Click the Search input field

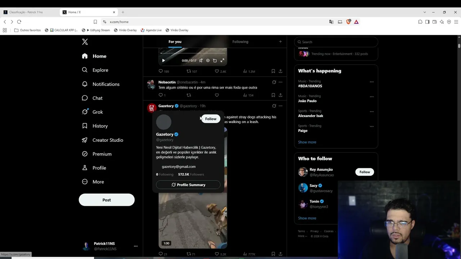336,42
